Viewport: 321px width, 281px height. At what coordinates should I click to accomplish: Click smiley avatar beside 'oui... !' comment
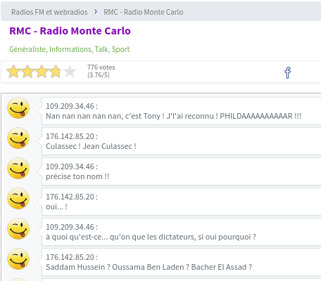pos(18,199)
